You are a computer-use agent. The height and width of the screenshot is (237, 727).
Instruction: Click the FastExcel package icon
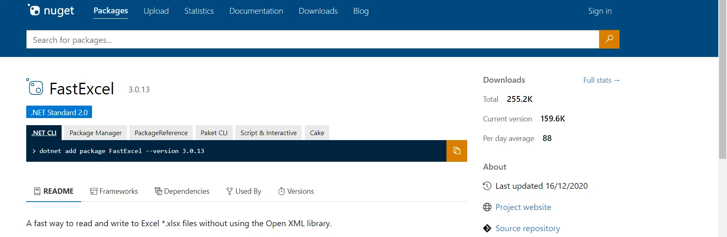[35, 87]
